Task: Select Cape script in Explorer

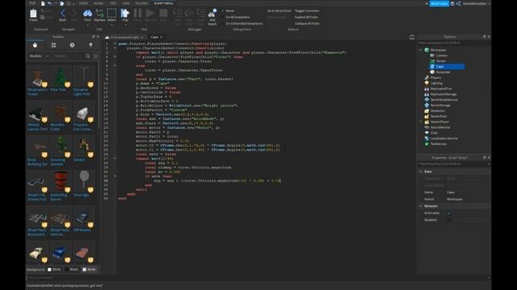Action: point(447,67)
